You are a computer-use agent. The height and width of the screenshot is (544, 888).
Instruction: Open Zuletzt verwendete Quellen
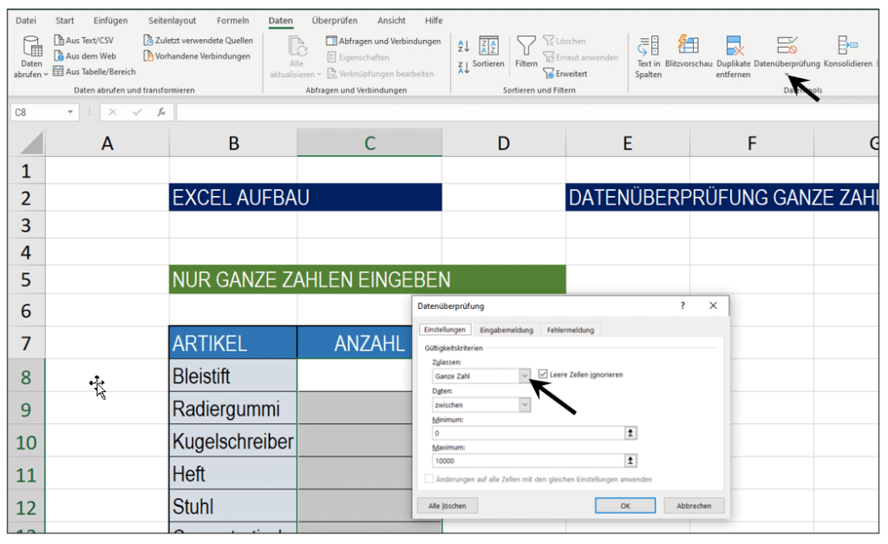(x=199, y=40)
